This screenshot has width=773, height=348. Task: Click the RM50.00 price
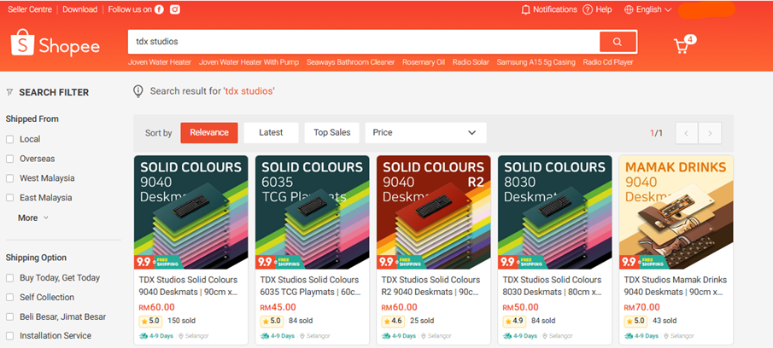[x=520, y=308]
